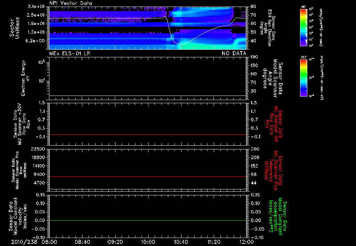Click the 'DEF' color bar heading
356x246 pixels.
point(304,57)
